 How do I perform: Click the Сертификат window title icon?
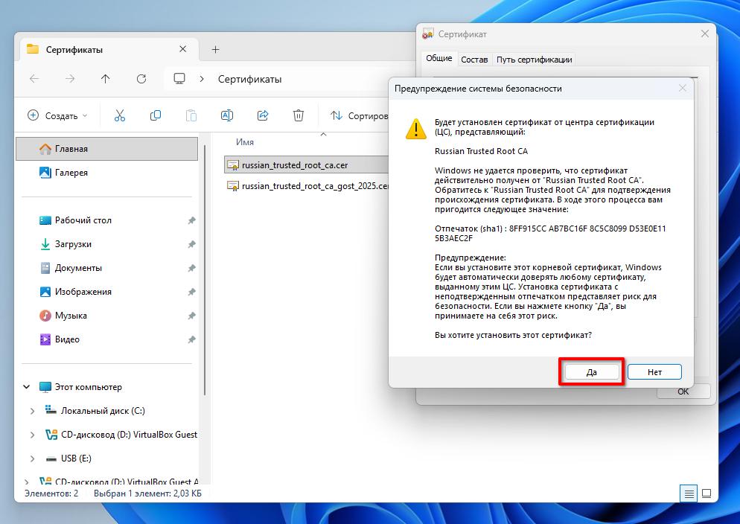(x=427, y=34)
